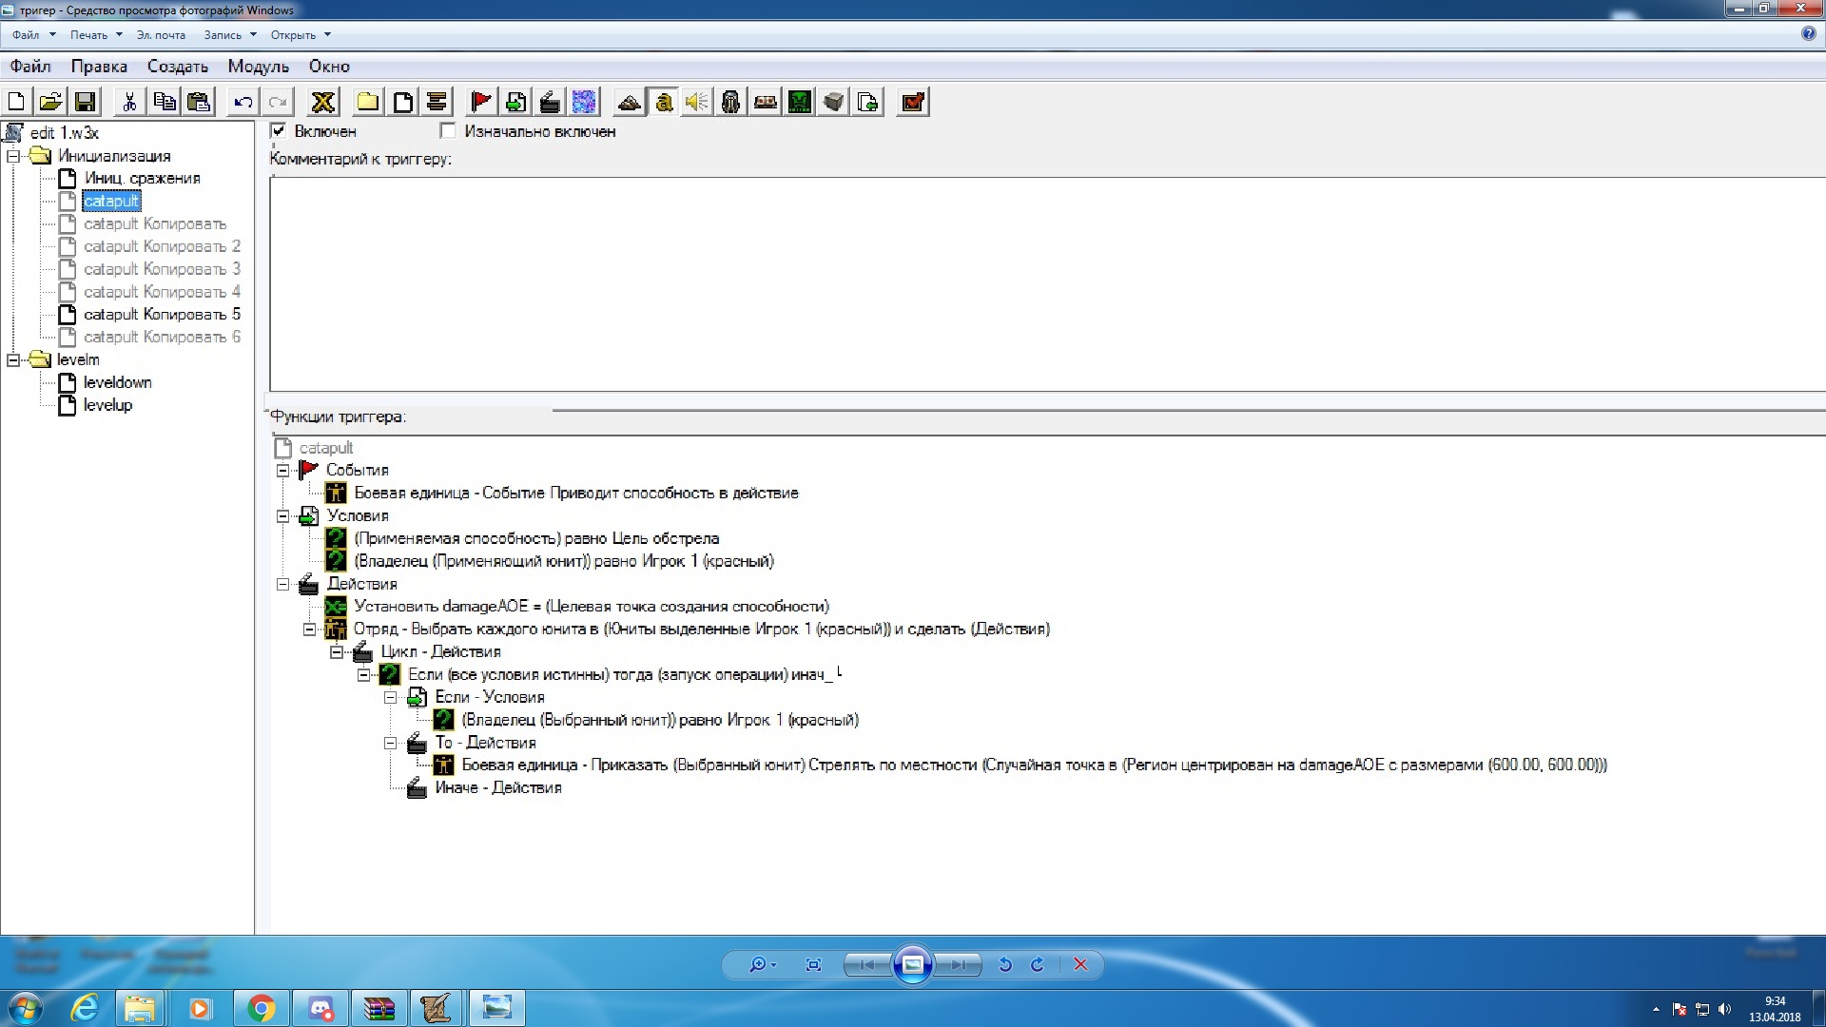Enable the Изначально включен checkbox
This screenshot has height=1027, width=1826.
click(x=448, y=131)
